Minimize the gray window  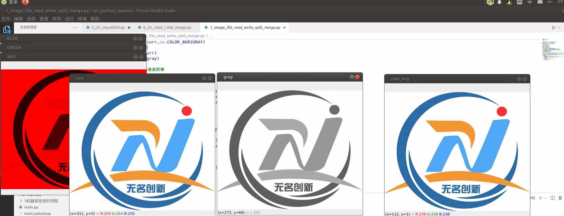pyautogui.click(x=352, y=77)
